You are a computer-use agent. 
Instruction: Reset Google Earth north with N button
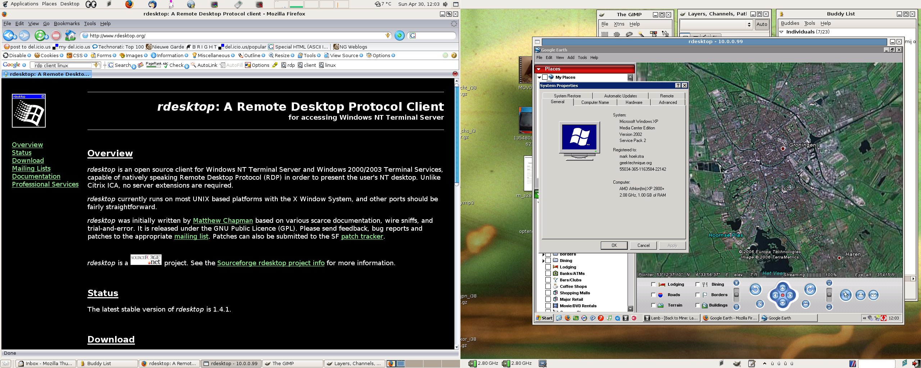(x=759, y=304)
